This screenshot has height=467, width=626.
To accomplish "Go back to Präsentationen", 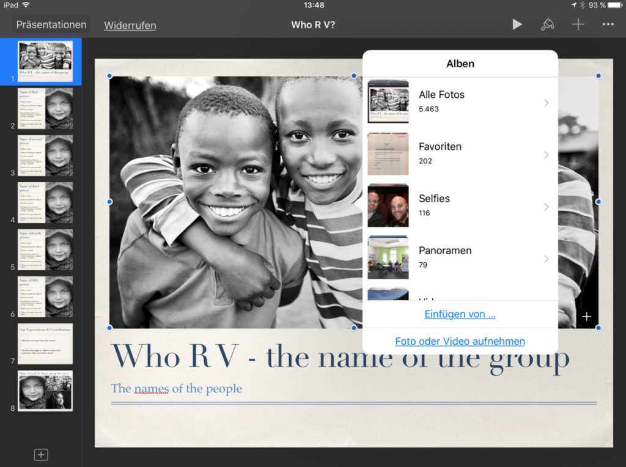I will (51, 24).
